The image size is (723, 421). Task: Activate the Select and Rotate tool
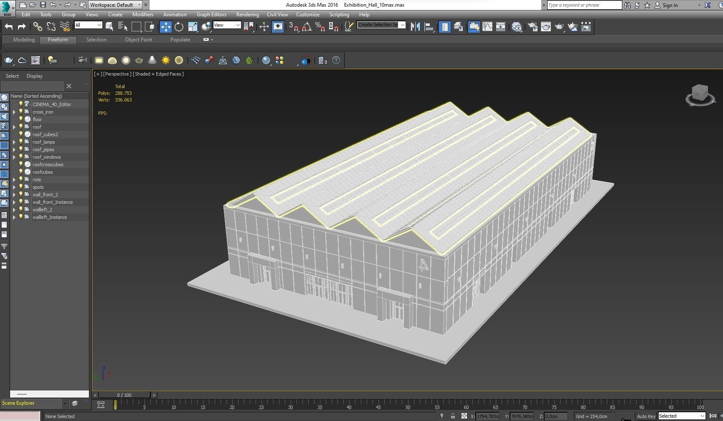coord(179,27)
